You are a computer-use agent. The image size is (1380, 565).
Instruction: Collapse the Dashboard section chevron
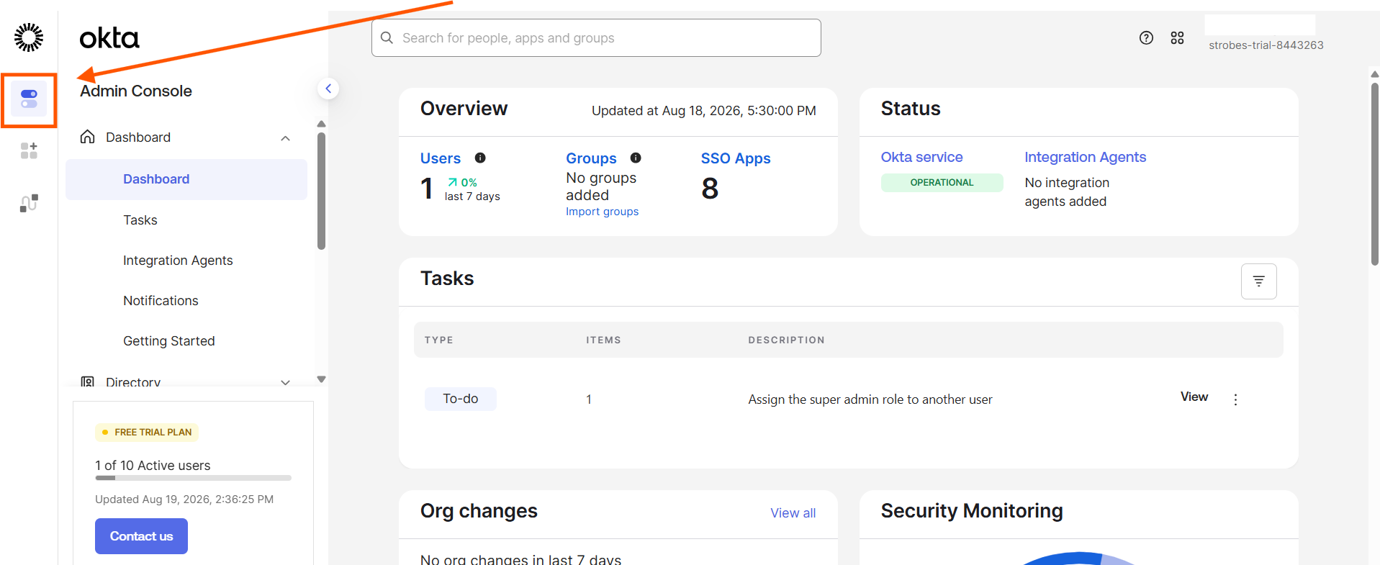286,138
